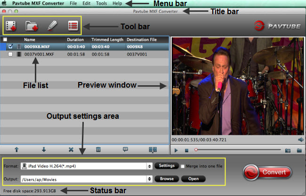The height and width of the screenshot is (196, 306).
Task: Open the Pavtube MXF Converter app menu
Action: tap(38, 3)
